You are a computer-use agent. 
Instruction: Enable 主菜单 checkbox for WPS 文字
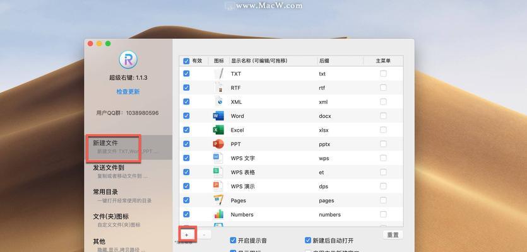(x=383, y=158)
